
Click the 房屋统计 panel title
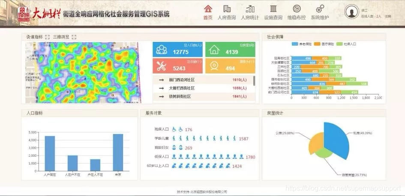(x=275, y=113)
